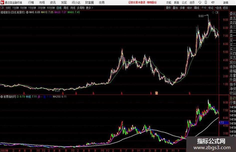Click the 标记 mark toolbar button
The height and width of the screenshot is (152, 236).
pyautogui.click(x=211, y=8)
